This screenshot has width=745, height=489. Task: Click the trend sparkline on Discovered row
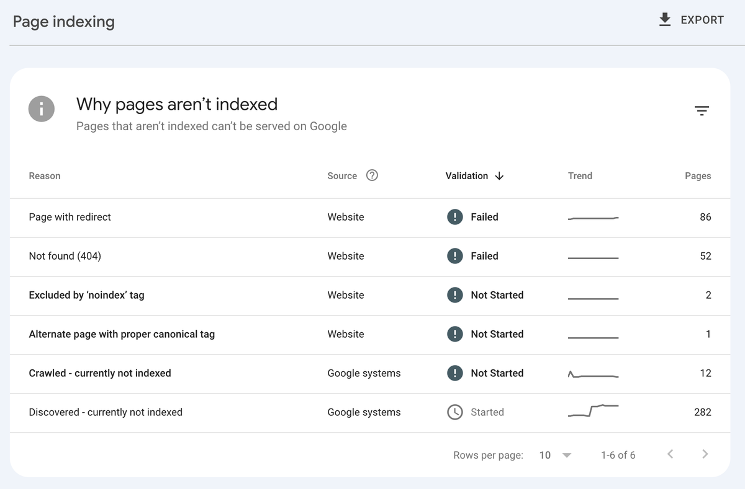pyautogui.click(x=593, y=410)
